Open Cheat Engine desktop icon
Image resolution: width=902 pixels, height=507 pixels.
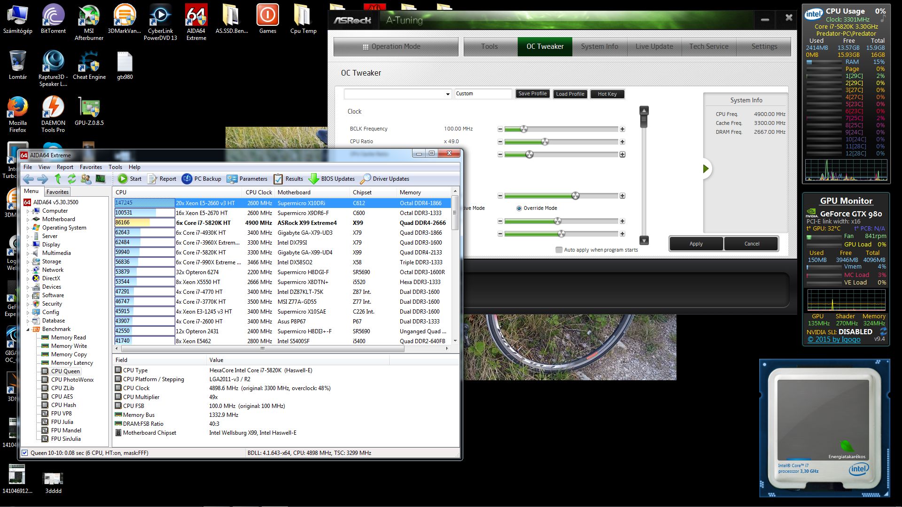click(89, 65)
